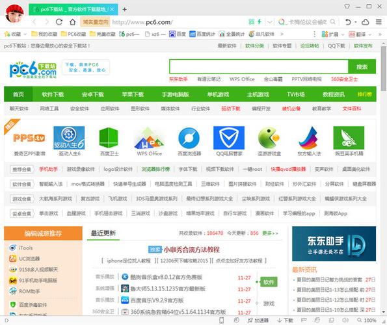Open the 我的收藏 bookmark folder
This screenshot has width=387, height=325.
[x=44, y=34]
